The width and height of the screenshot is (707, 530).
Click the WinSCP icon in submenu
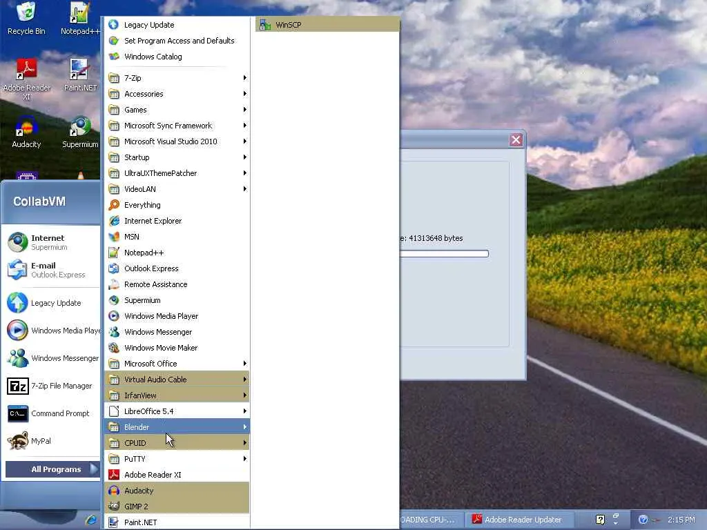click(264, 25)
